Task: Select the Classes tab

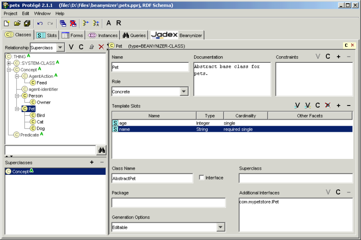Action: [18, 35]
